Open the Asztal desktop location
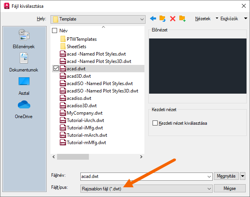Screen dimensions: 250x197 point(24,86)
